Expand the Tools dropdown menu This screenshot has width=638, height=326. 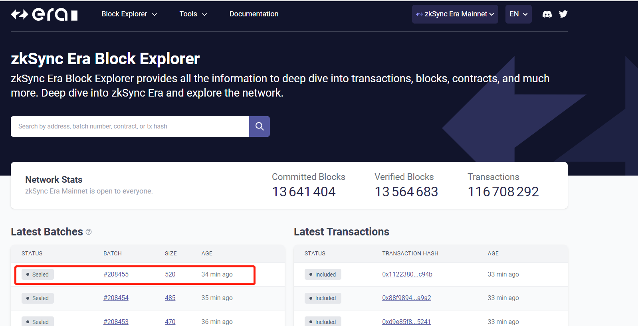click(x=193, y=14)
